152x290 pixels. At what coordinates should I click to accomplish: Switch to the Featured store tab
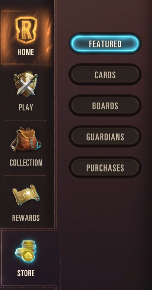105,44
